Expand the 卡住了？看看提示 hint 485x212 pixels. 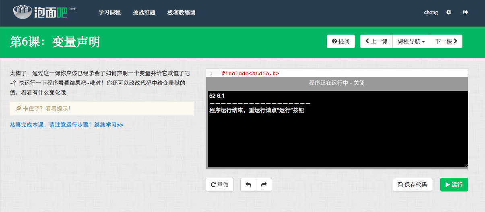pyautogui.click(x=43, y=108)
